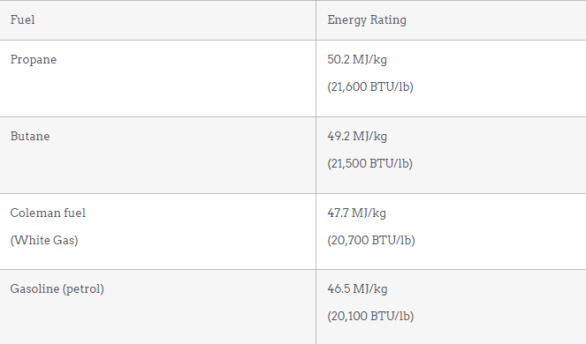Click blank space right of Energy Rating header

pyautogui.click(x=497, y=19)
